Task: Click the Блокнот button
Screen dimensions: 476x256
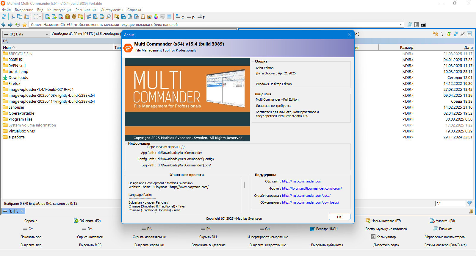Action: 442,229
